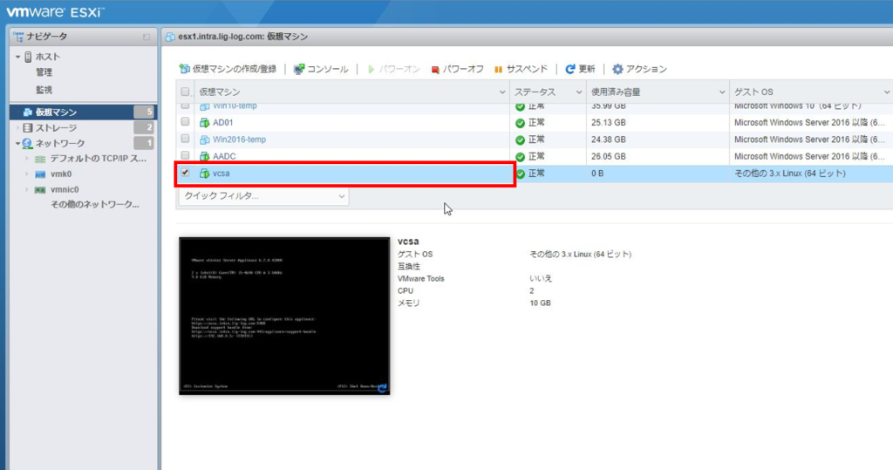
Task: Click the green status icon in the AADC row
Action: [520, 157]
